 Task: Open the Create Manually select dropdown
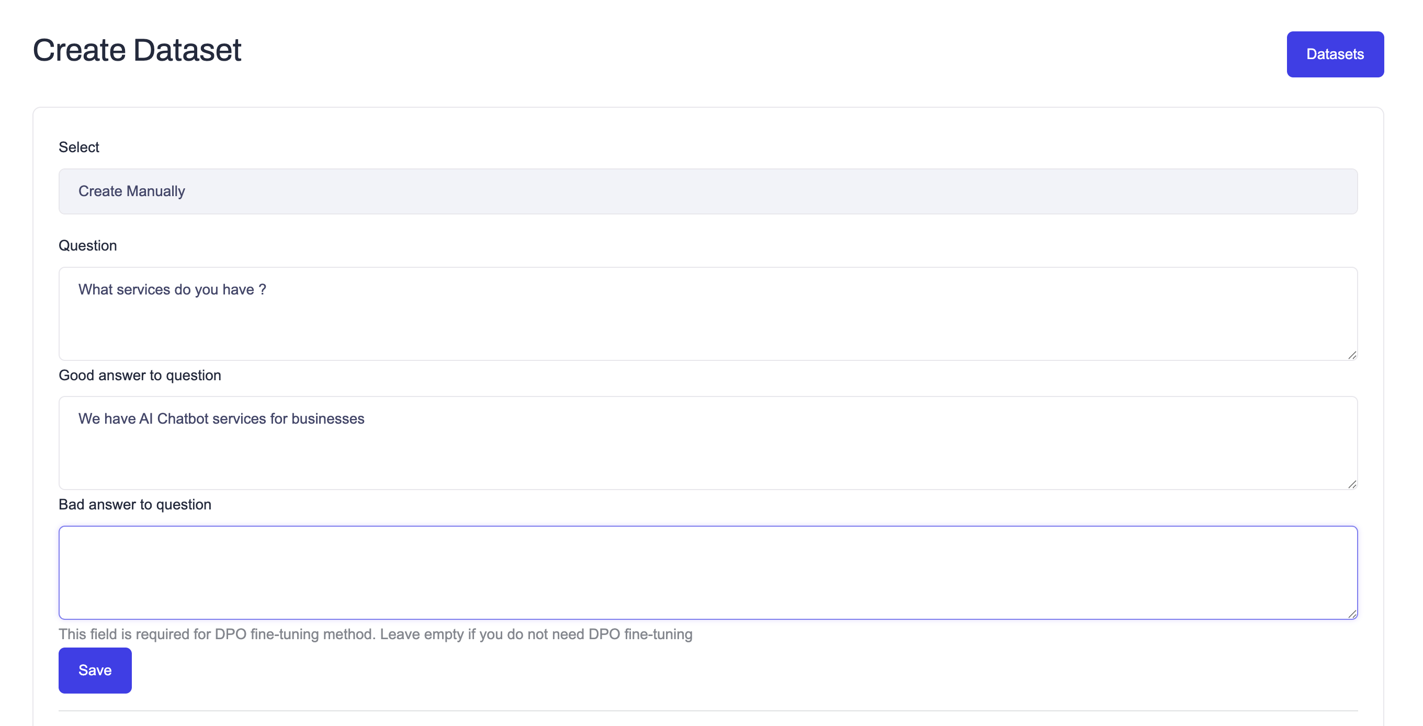pyautogui.click(x=708, y=191)
